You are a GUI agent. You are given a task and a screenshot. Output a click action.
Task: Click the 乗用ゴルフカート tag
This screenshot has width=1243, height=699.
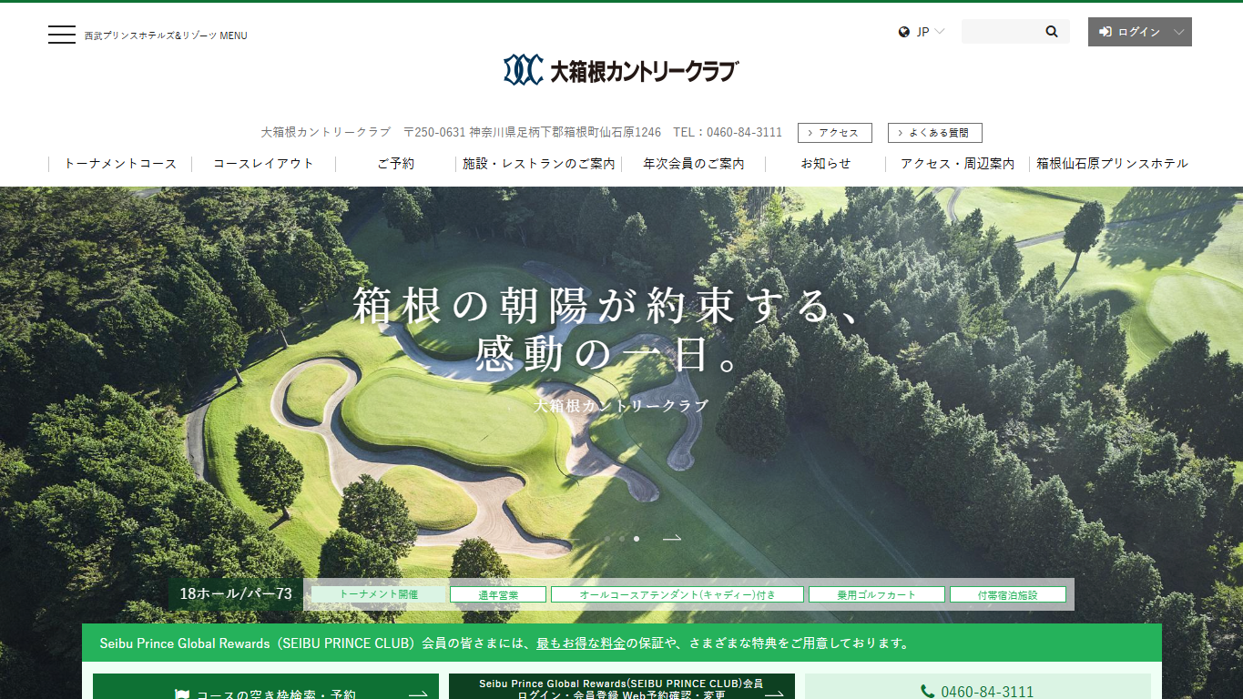(x=877, y=594)
